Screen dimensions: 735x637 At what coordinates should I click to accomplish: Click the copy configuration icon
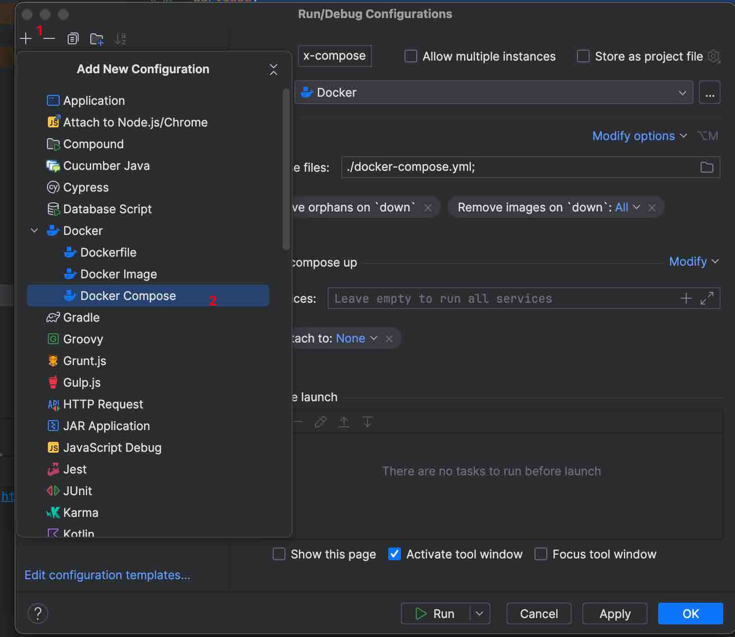tap(73, 39)
